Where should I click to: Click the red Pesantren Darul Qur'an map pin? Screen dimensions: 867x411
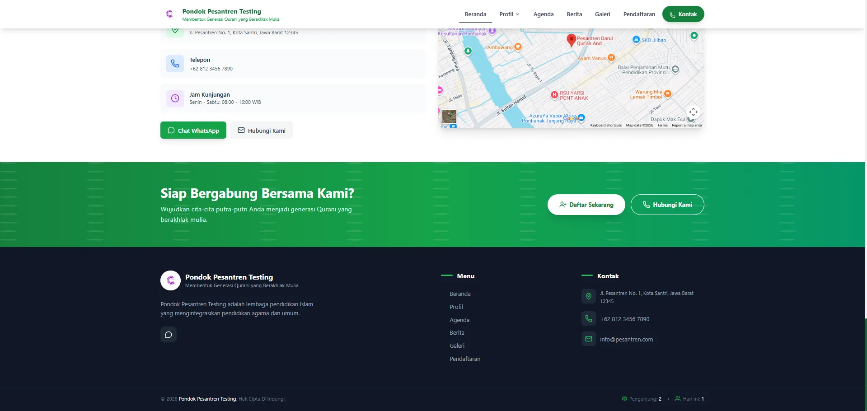coord(571,40)
